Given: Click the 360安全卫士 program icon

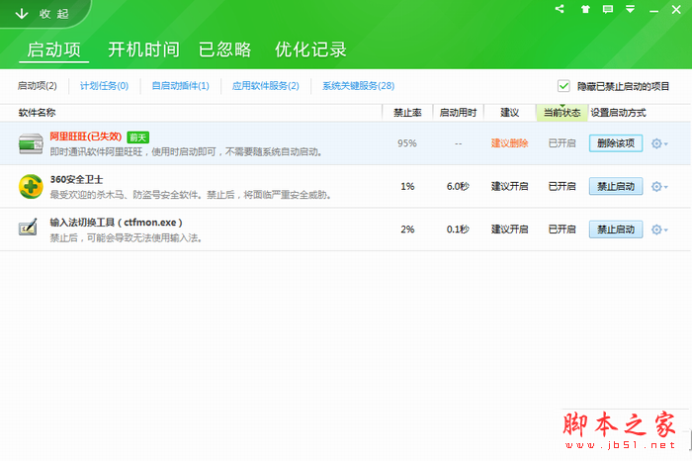Looking at the screenshot, I should pyautogui.click(x=31, y=186).
